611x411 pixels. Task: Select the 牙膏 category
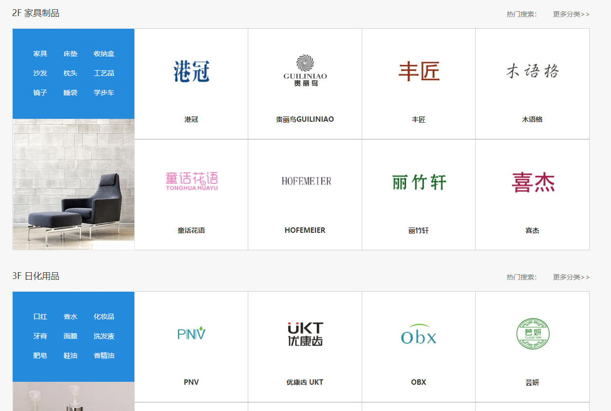(40, 336)
